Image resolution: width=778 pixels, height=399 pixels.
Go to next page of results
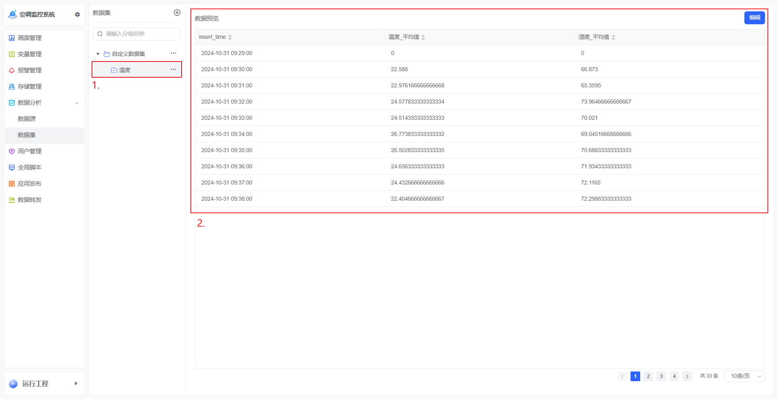687,376
